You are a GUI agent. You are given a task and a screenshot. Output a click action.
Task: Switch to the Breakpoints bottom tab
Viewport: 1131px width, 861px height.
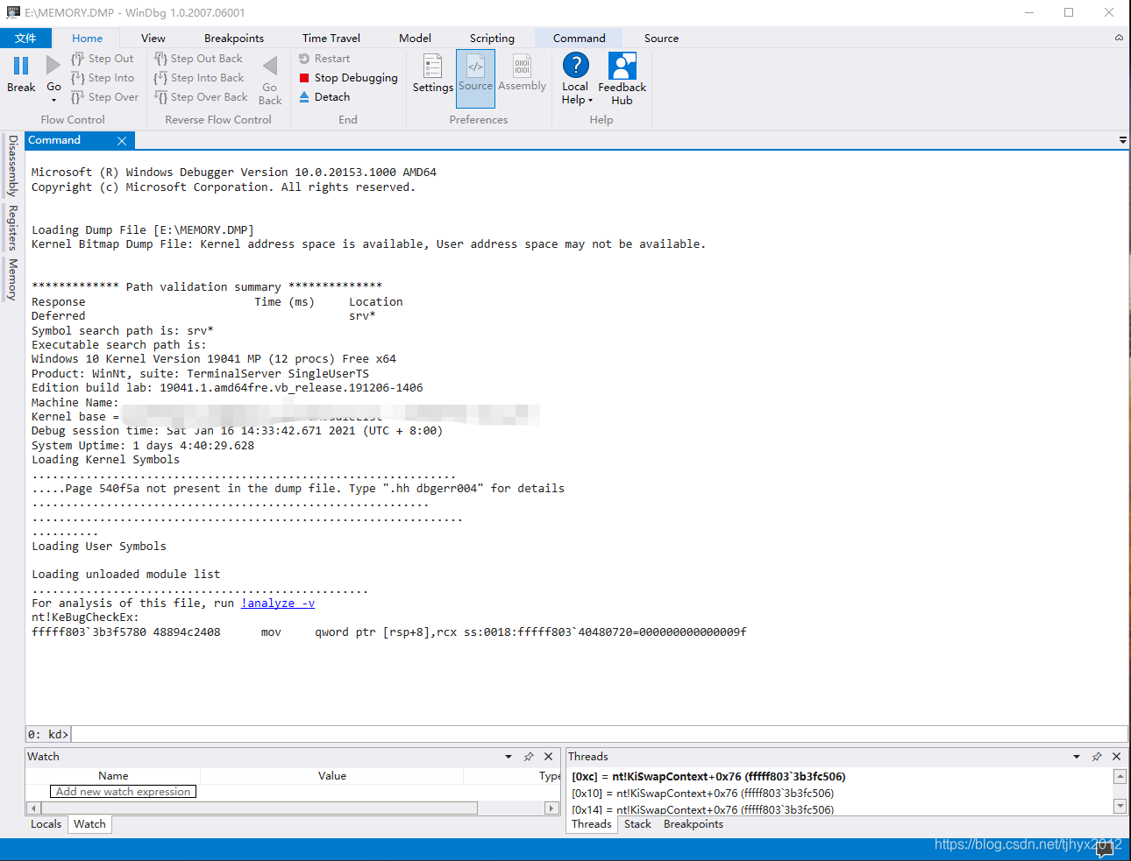tap(694, 824)
